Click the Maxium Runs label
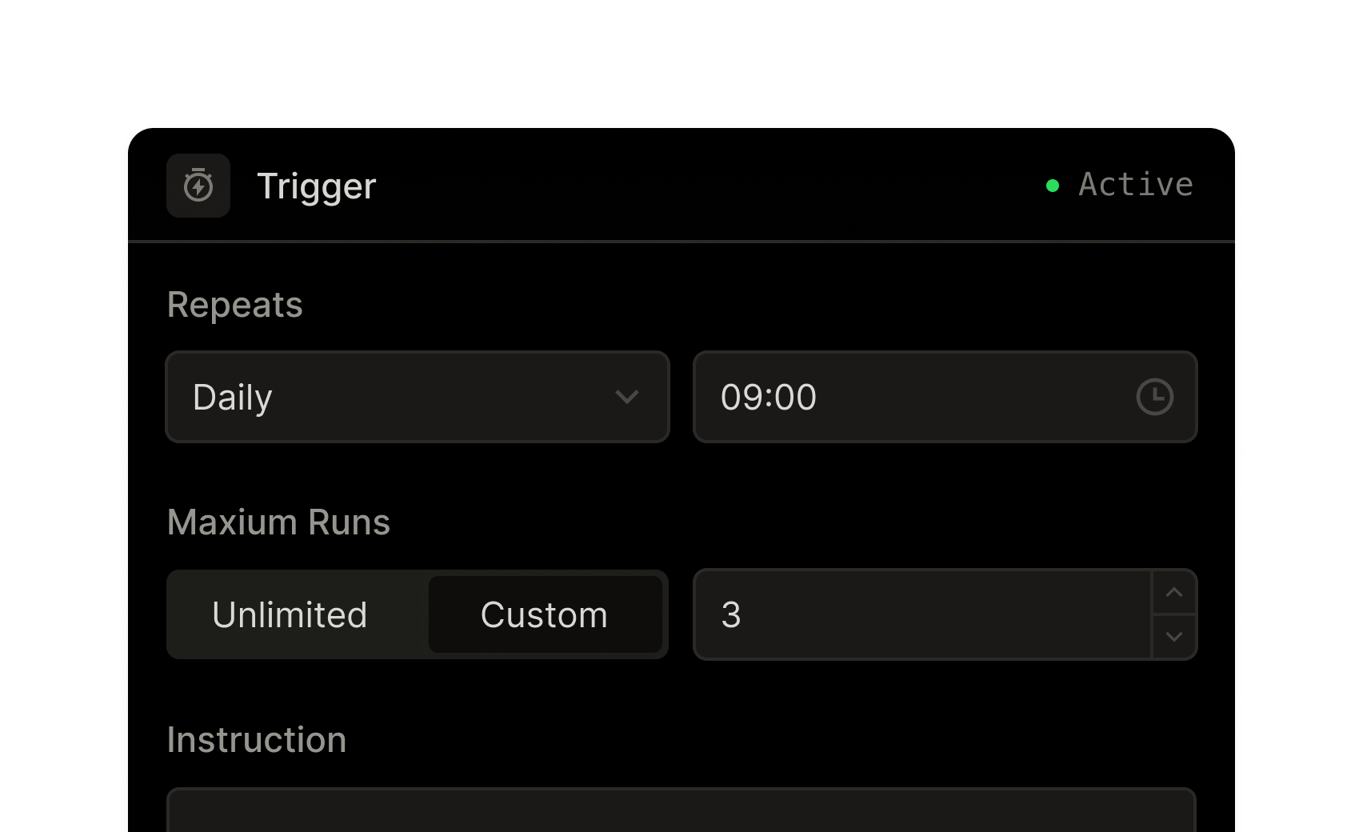Screen dimensions: 1363x832 [278, 522]
